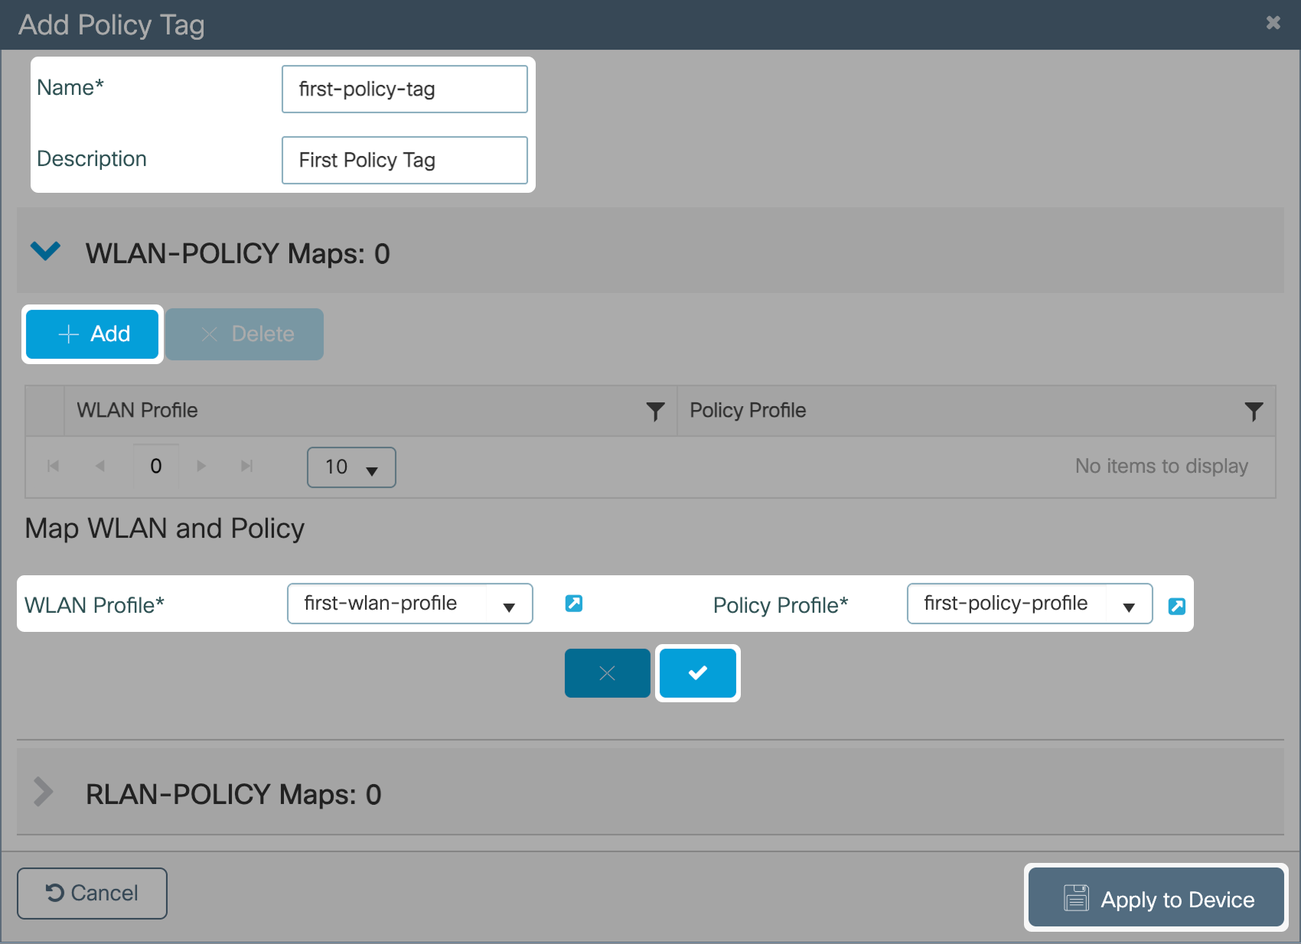Open the items per page dropdown
This screenshot has width=1301, height=944.
pos(351,467)
